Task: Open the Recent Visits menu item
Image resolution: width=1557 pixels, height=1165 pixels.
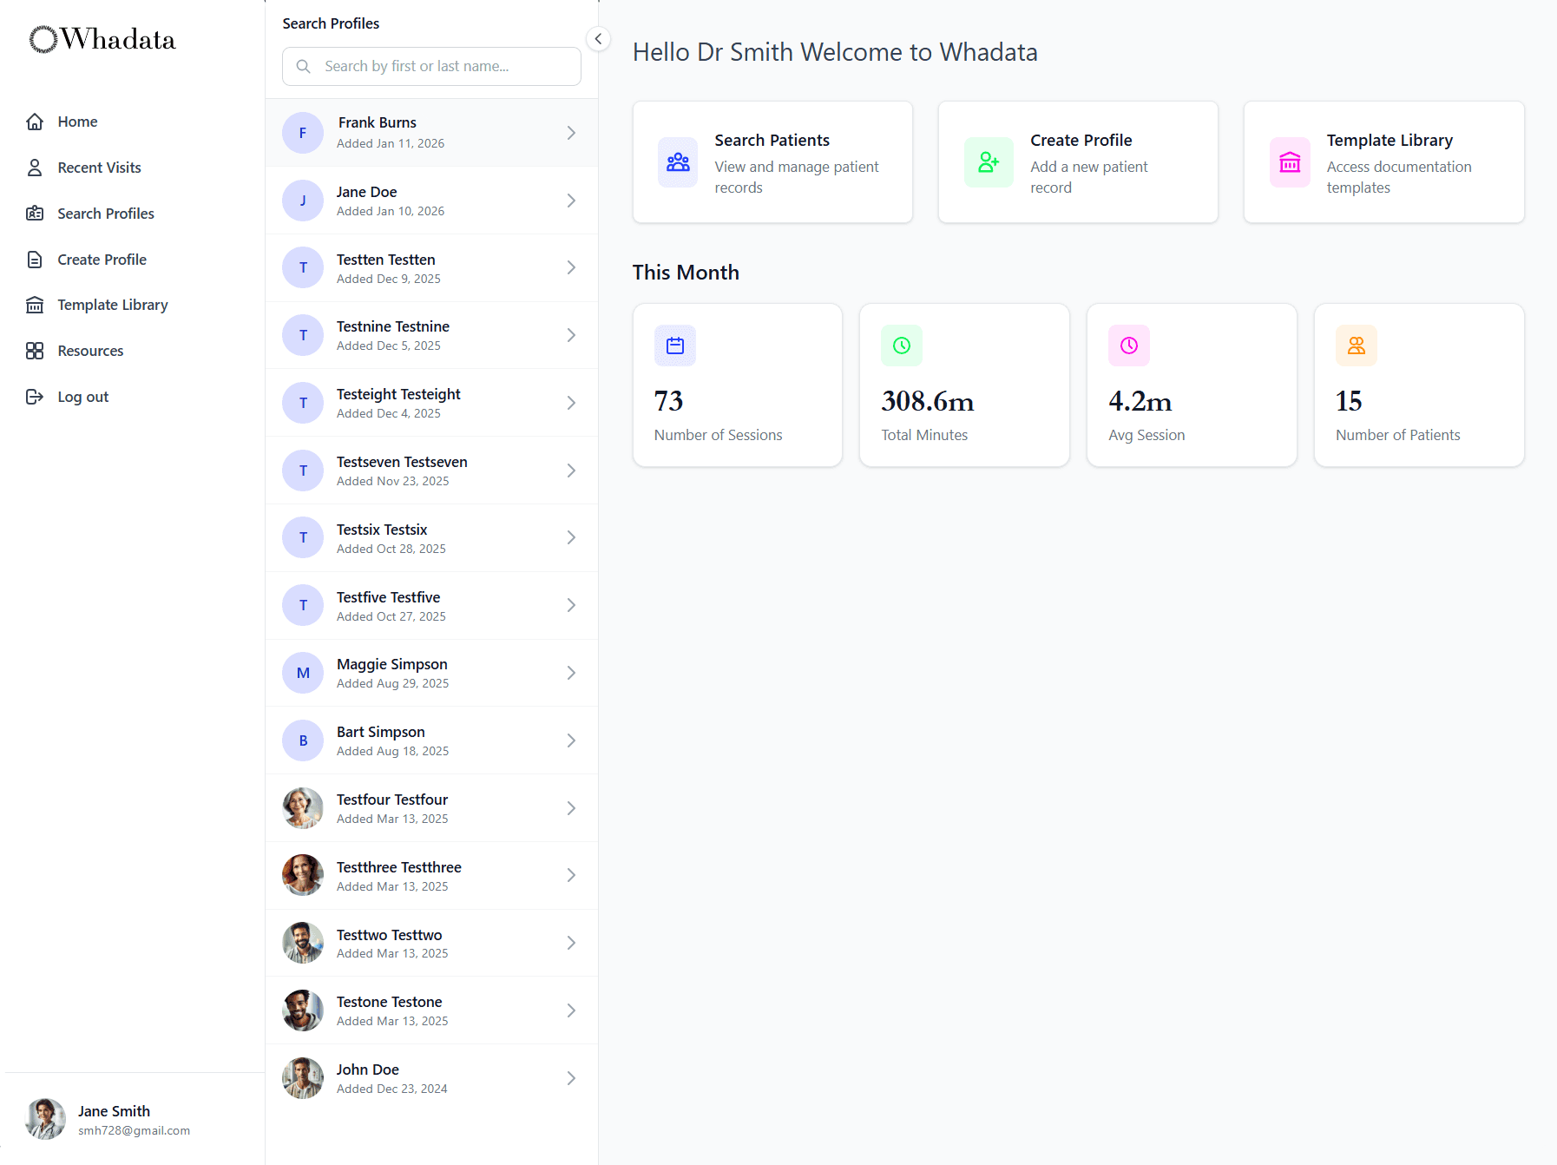Action: (x=98, y=167)
